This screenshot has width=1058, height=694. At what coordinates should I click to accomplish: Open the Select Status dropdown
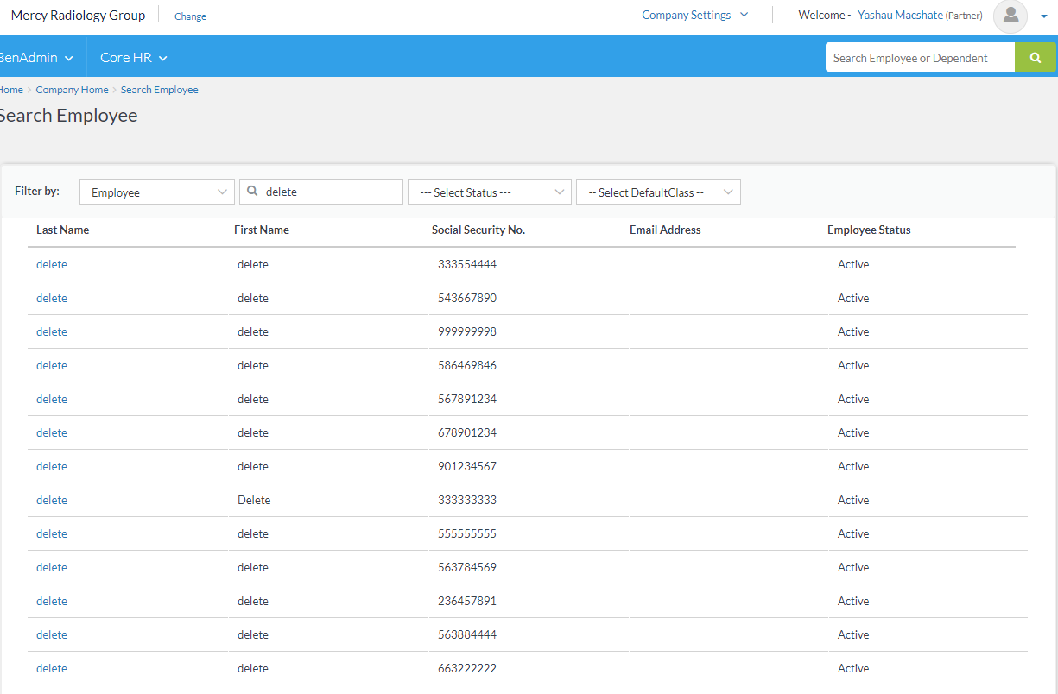pos(489,192)
